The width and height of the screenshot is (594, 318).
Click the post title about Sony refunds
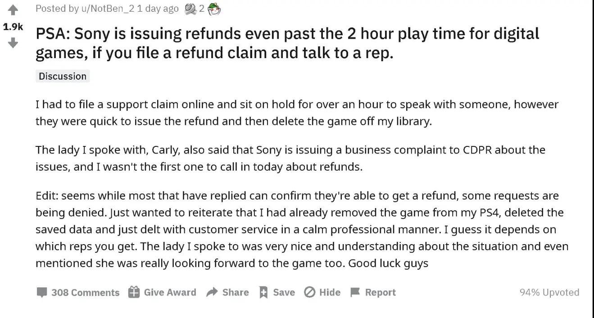click(287, 43)
